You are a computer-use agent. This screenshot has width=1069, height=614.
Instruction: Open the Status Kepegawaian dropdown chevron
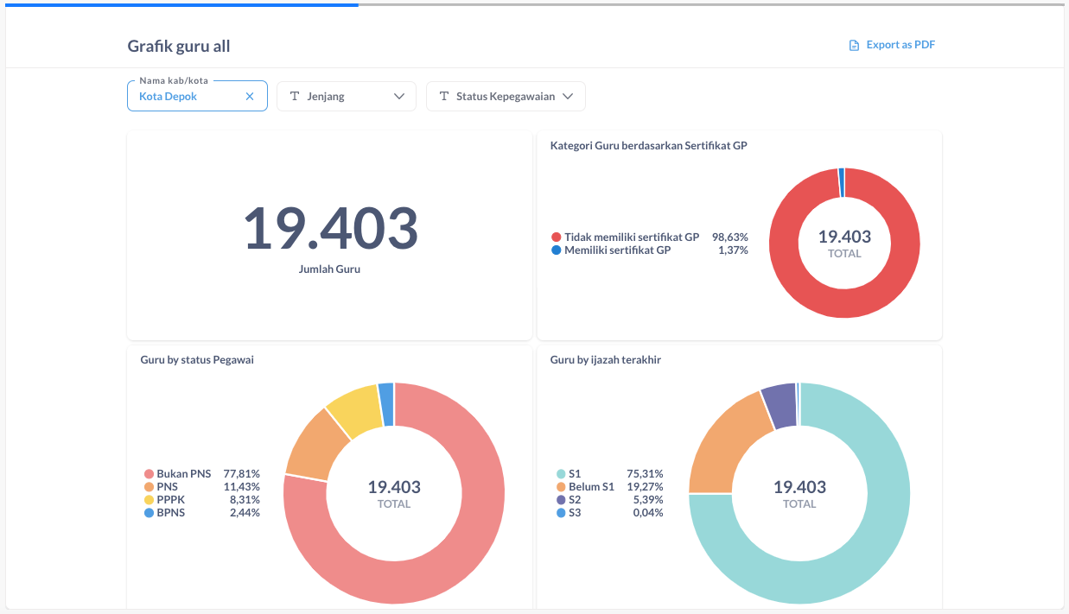click(568, 97)
